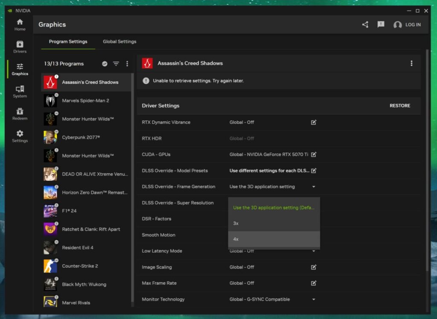
Task: Click the optimization checkmark icon above programs
Action: [105, 64]
